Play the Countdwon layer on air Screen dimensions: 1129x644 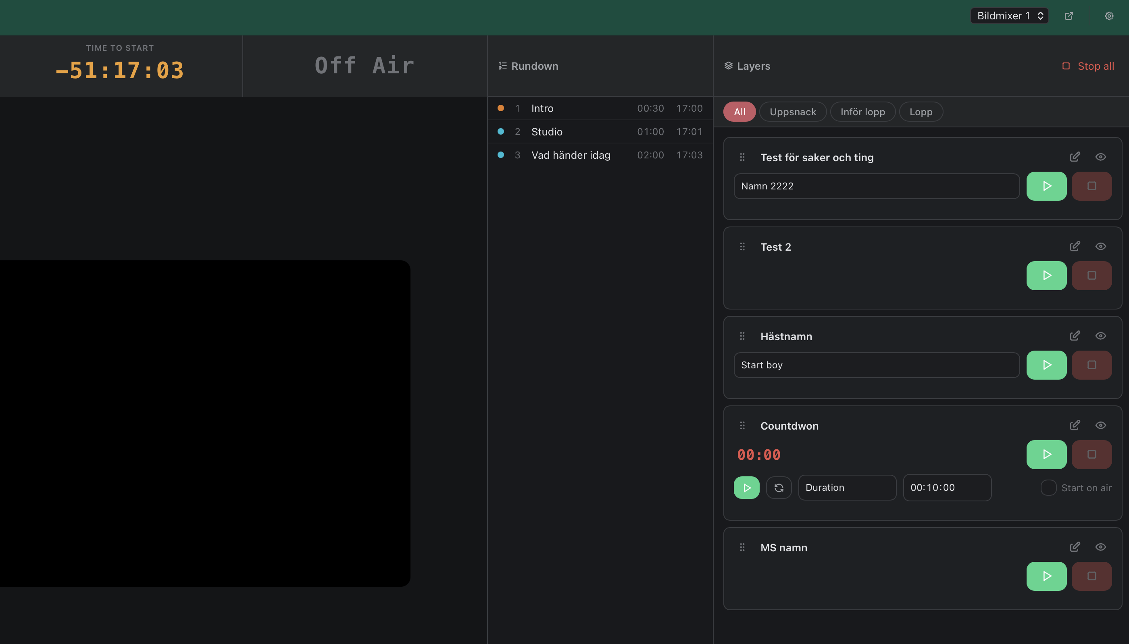coord(1046,454)
